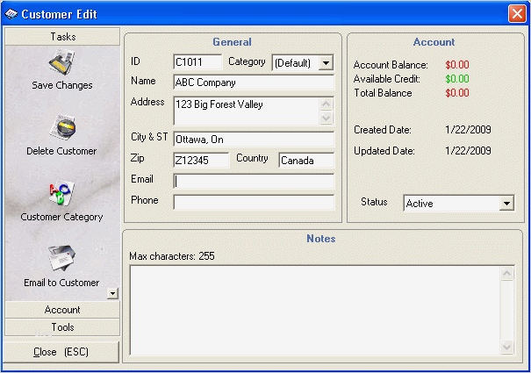This screenshot has width=531, height=373.
Task: Click the Save Changes text label
Action: tap(62, 85)
